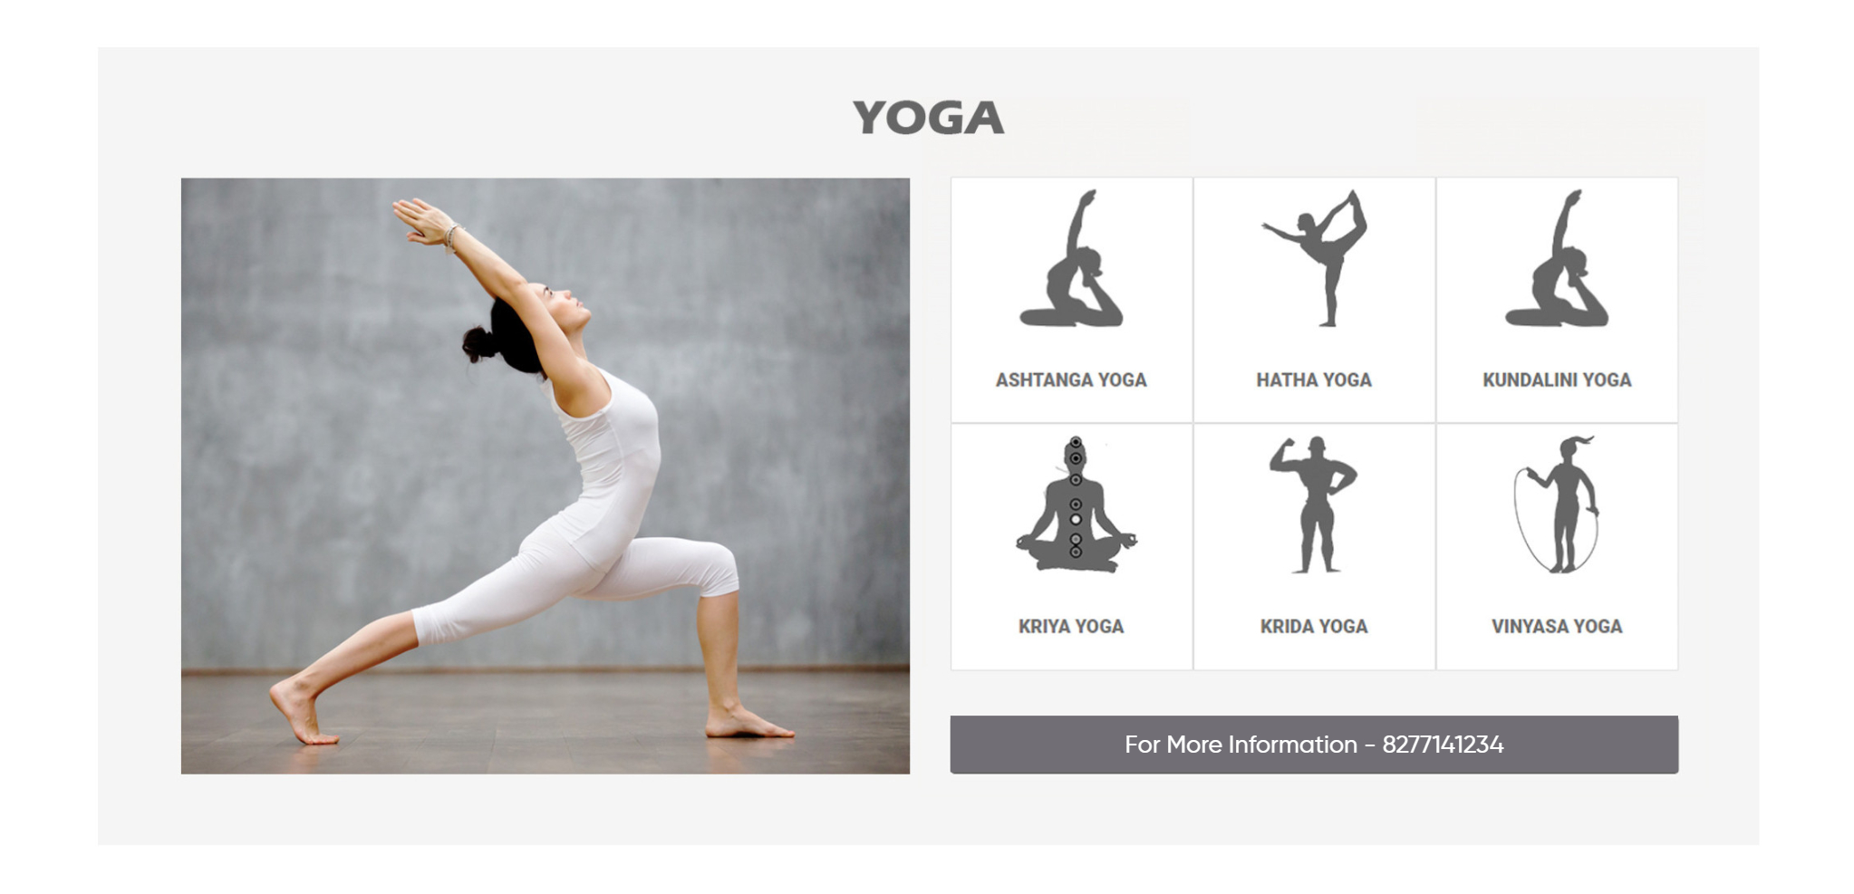Click the Krida Yoga flexing figure icon
This screenshot has width=1854, height=894.
tap(1313, 505)
